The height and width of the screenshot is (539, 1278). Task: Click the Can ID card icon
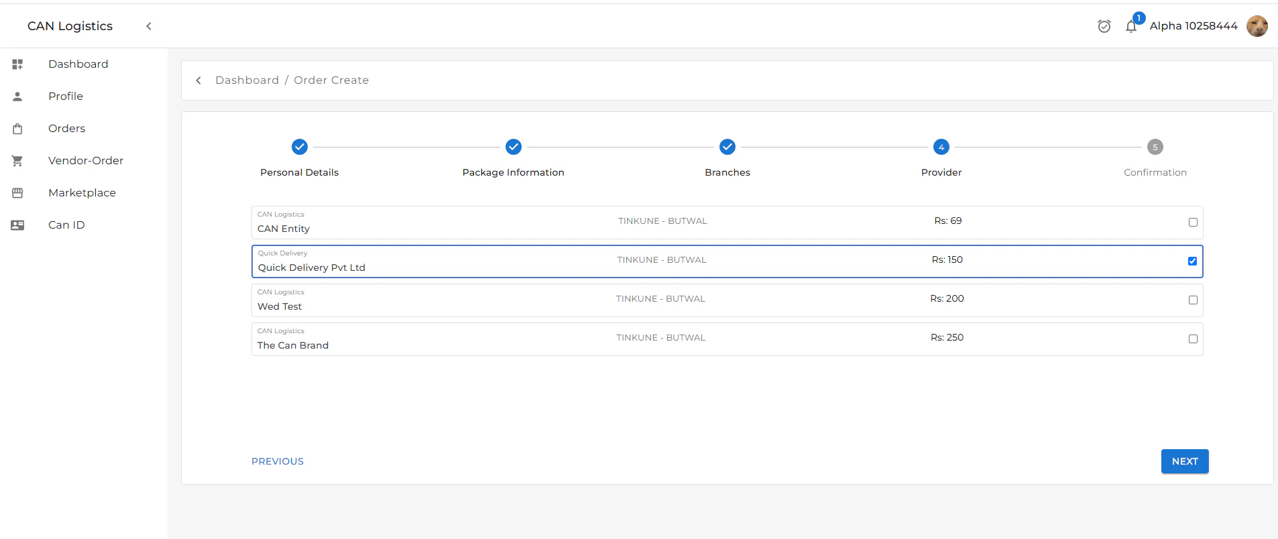(17, 225)
